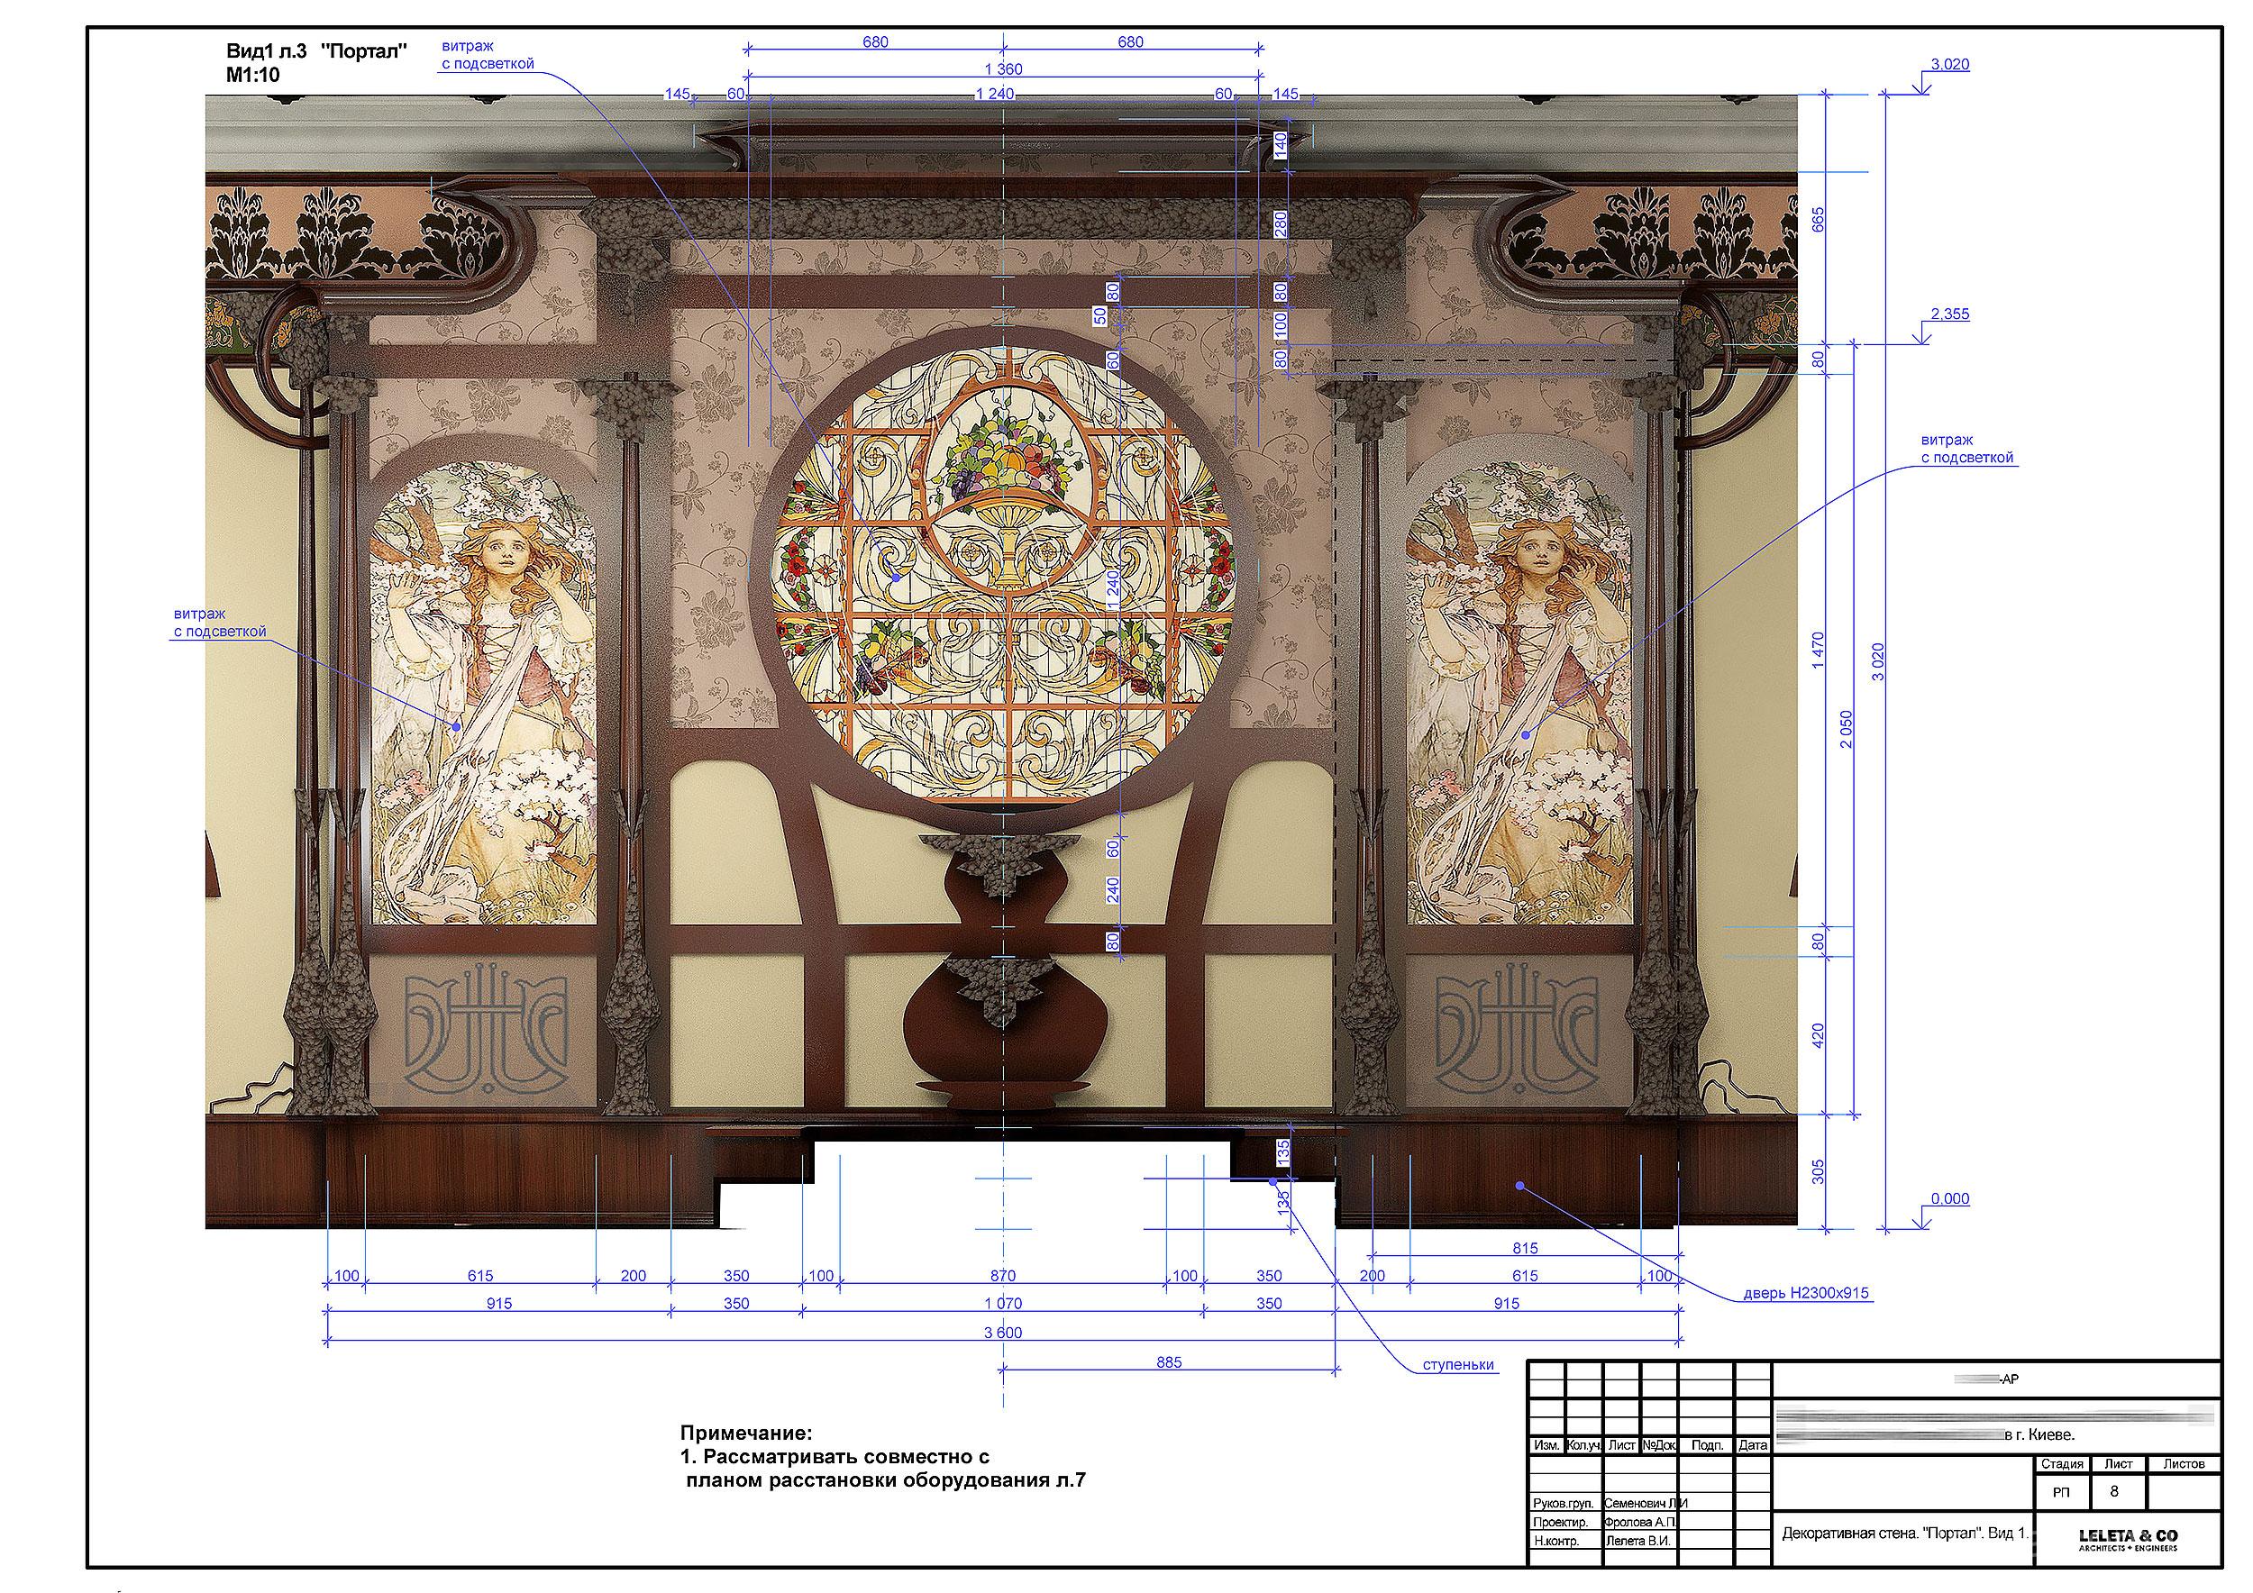Select the 'Н.контр.' role cell

pos(1565,1541)
